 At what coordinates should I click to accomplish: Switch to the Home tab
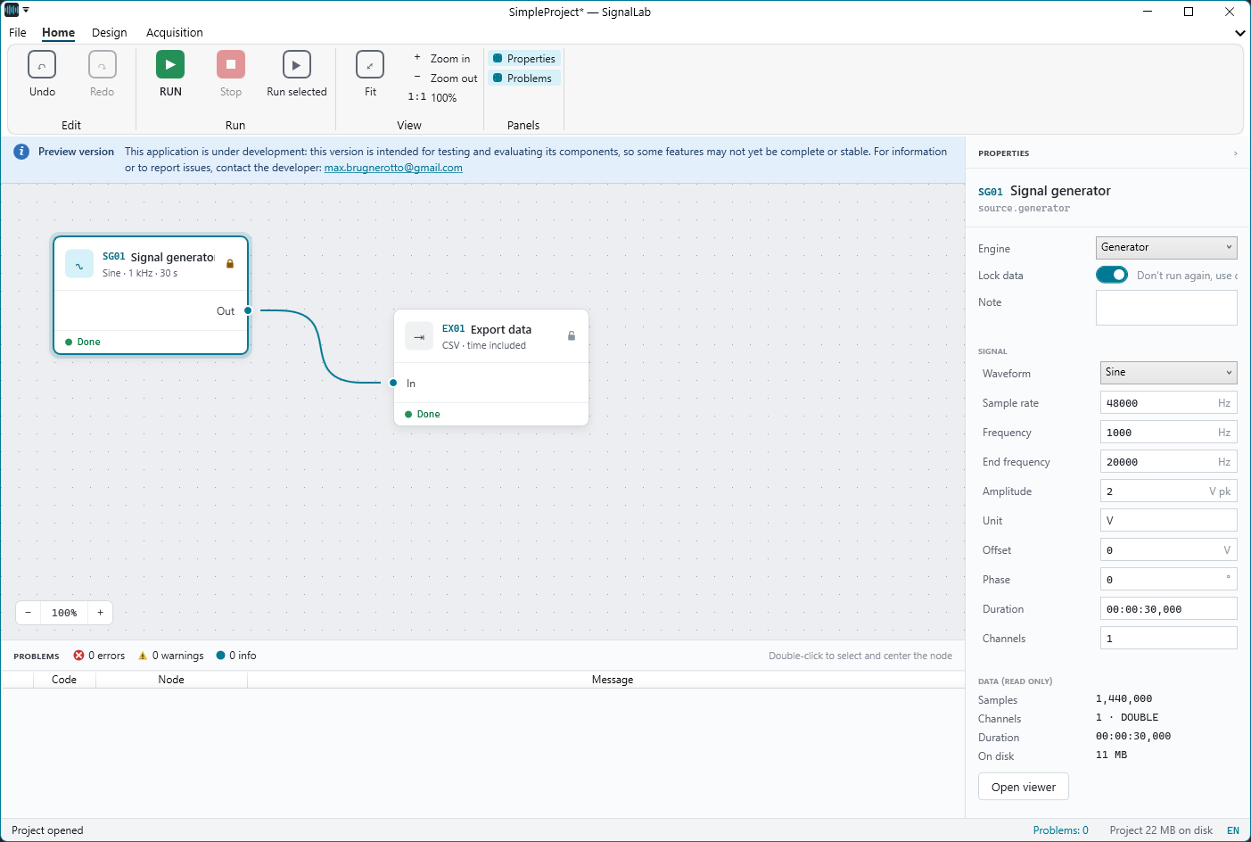tap(59, 33)
